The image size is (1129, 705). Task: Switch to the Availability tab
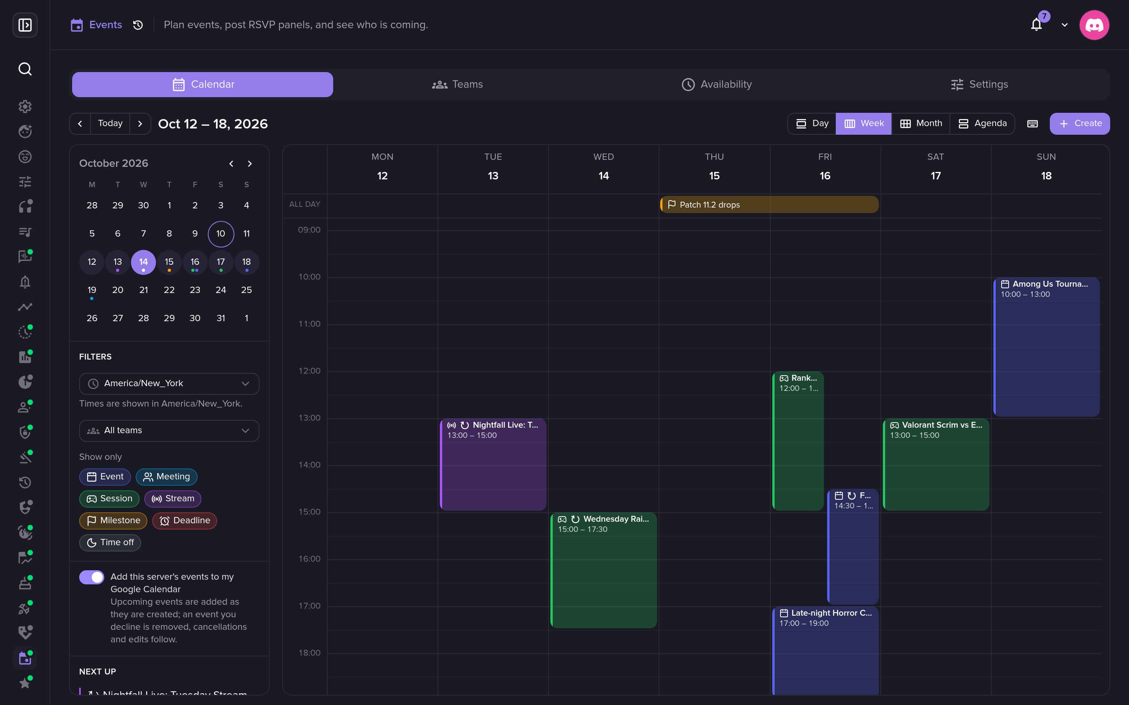tap(717, 84)
